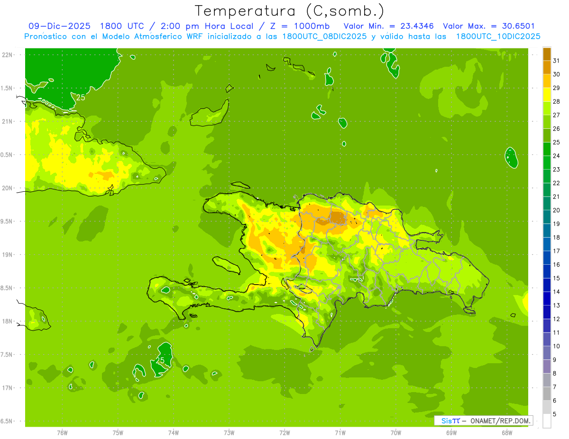Viewport: 569px width, 439px height.
Task: Click the '21N' latitude axis label
Action: pyautogui.click(x=7, y=121)
